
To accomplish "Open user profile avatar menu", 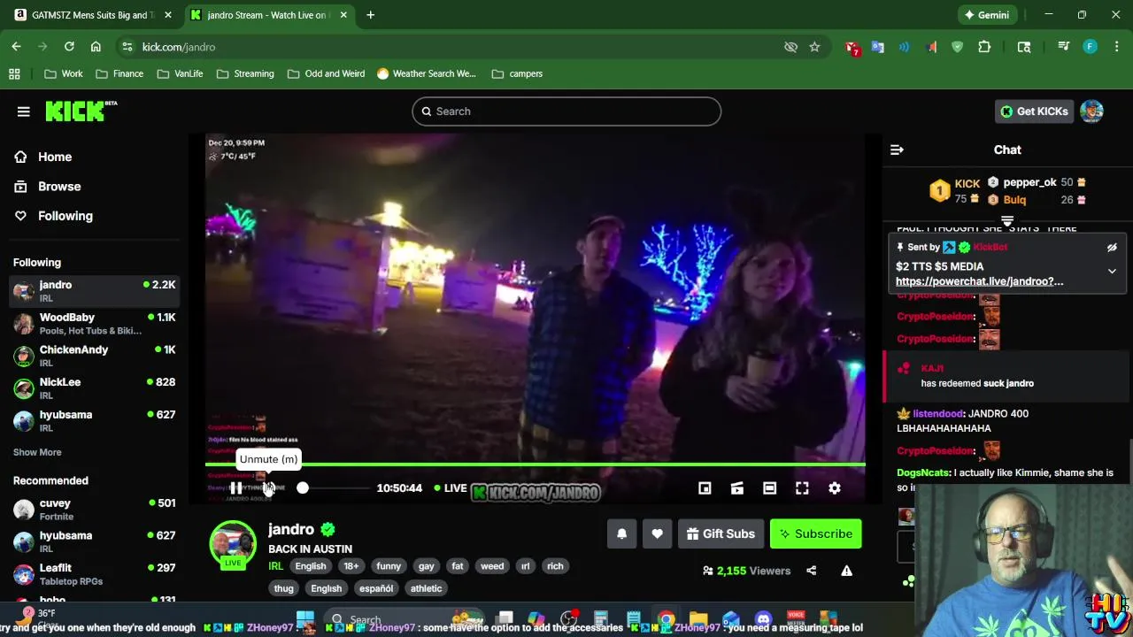I will click(x=1091, y=111).
